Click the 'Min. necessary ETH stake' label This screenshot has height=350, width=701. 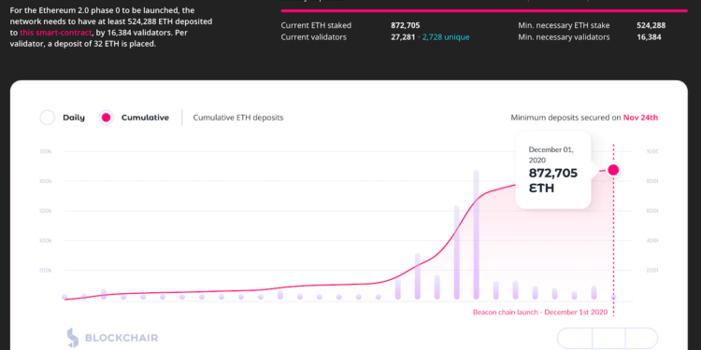564,25
